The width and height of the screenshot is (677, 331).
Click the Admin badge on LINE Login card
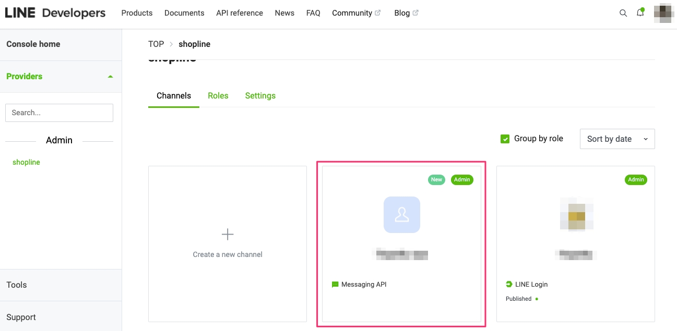point(636,180)
